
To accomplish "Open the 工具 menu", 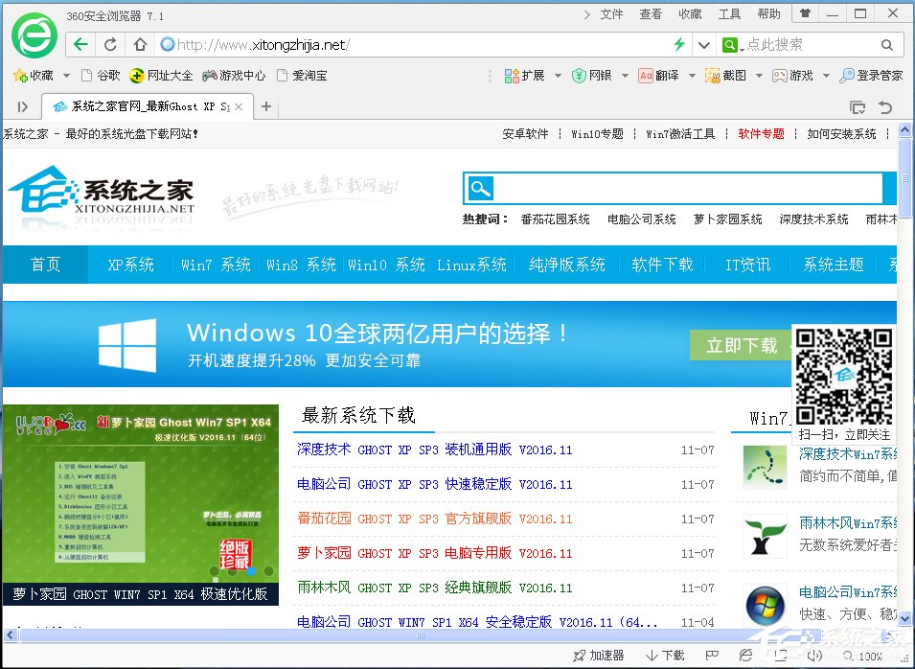I will click(729, 12).
